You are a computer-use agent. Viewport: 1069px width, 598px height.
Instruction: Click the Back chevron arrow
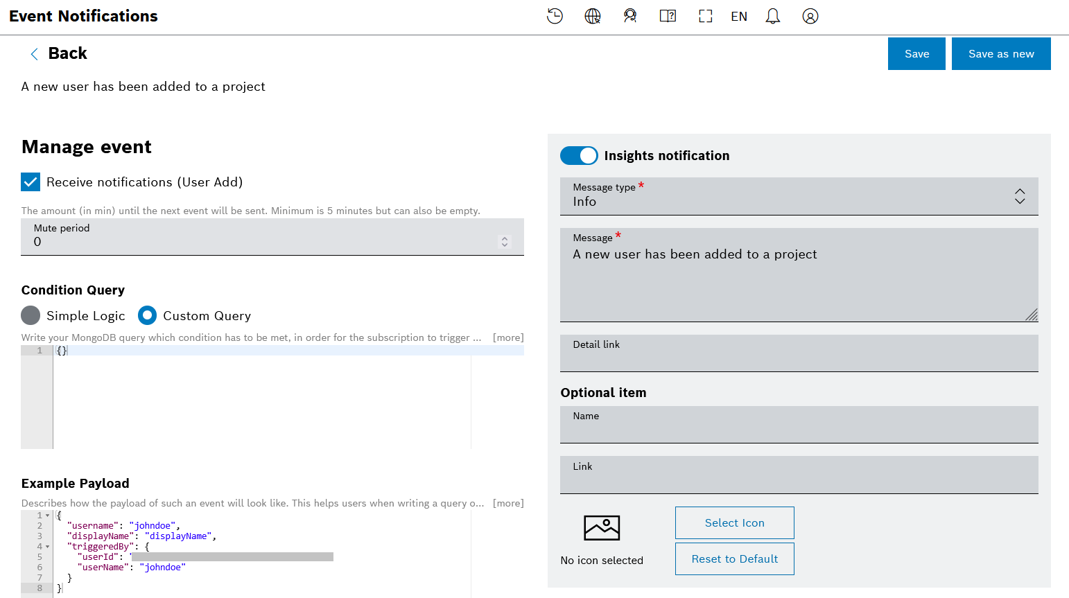point(34,54)
